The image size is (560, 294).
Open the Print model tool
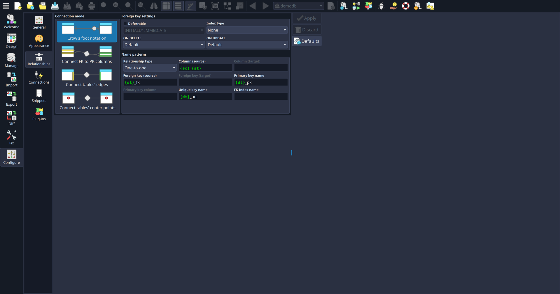[91, 6]
